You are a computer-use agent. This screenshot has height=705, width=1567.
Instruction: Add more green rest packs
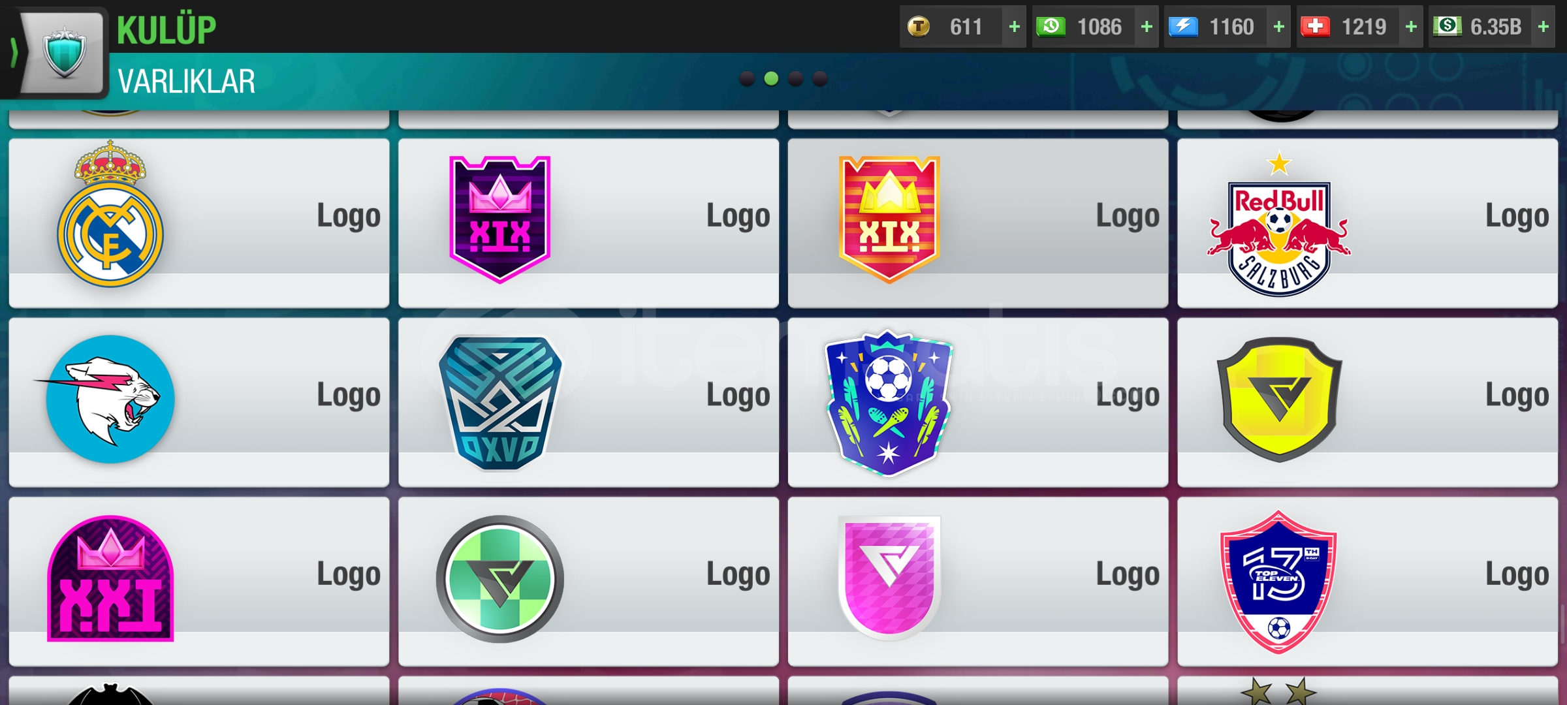coord(1147,27)
